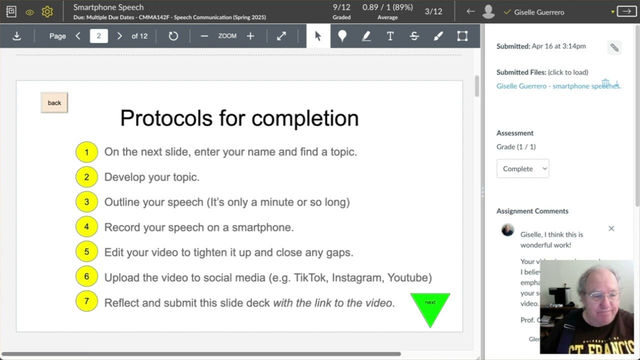Select the strikeout annotation tool
This screenshot has height=360, width=640.
pyautogui.click(x=414, y=36)
